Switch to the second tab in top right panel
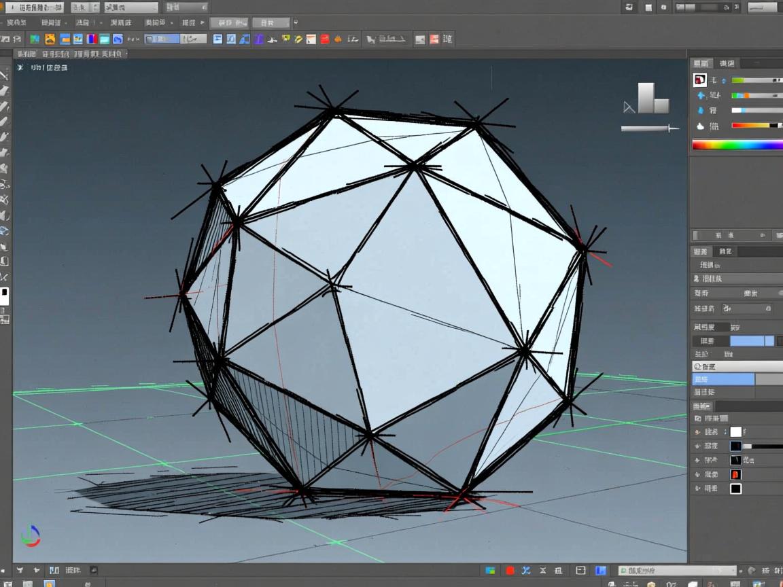 coord(727,63)
